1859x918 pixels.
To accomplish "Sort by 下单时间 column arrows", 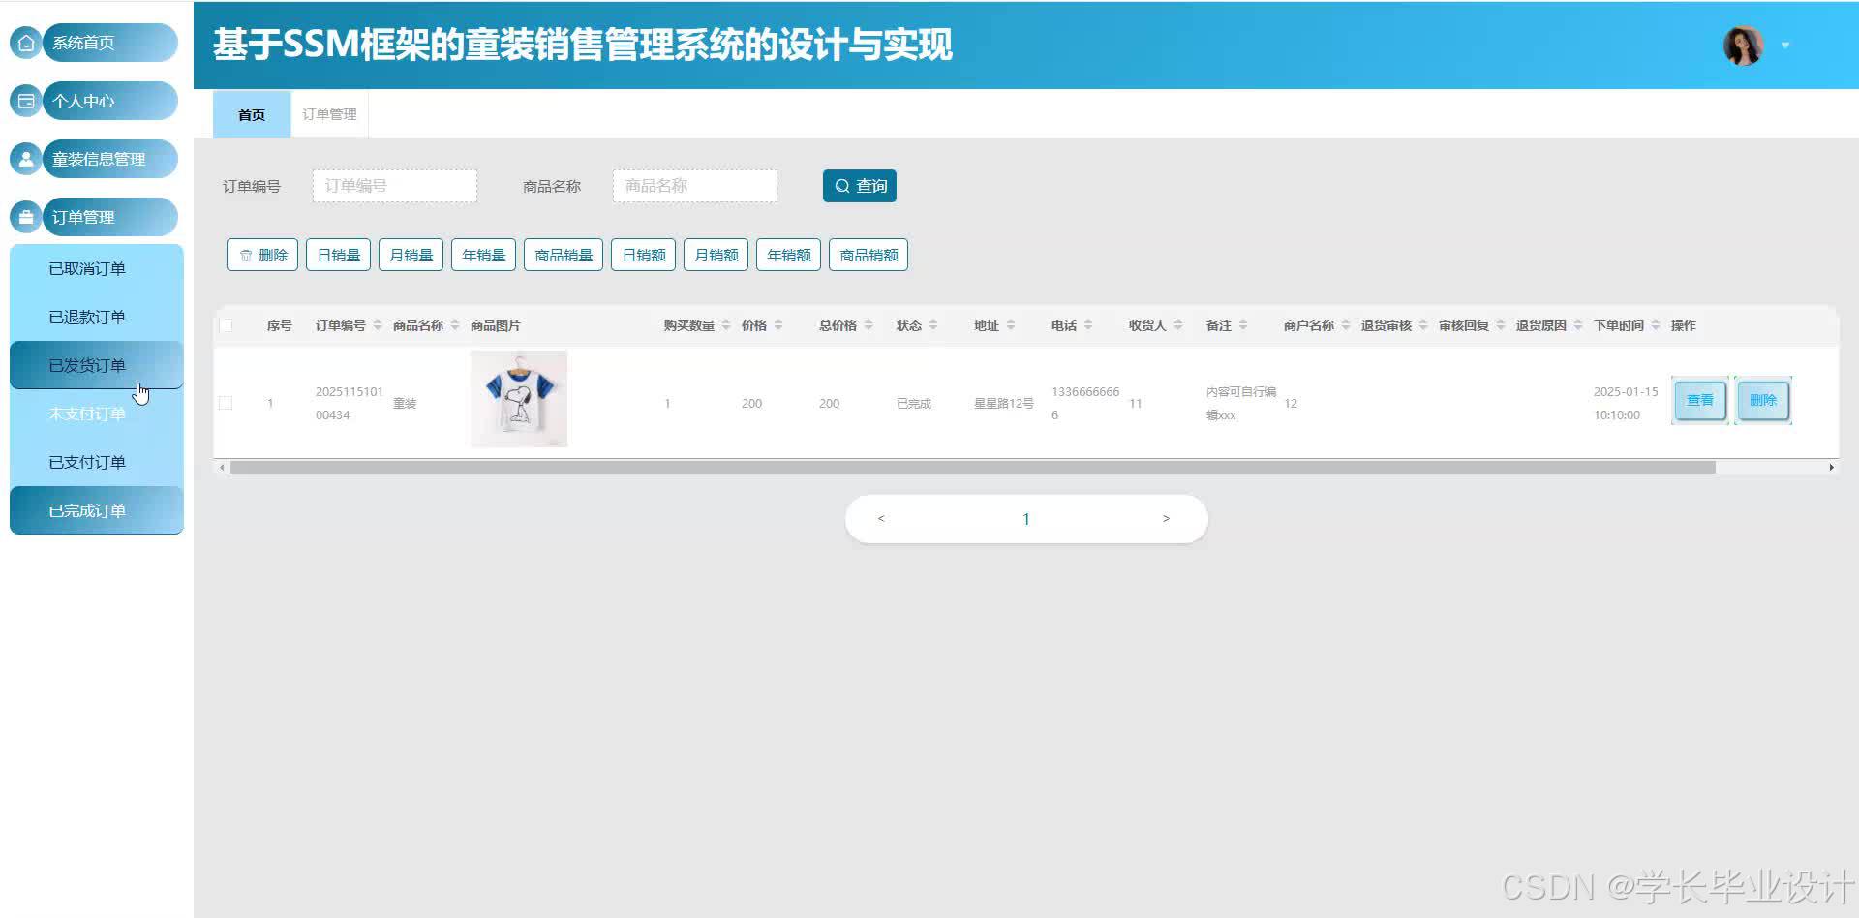I will click(1656, 325).
